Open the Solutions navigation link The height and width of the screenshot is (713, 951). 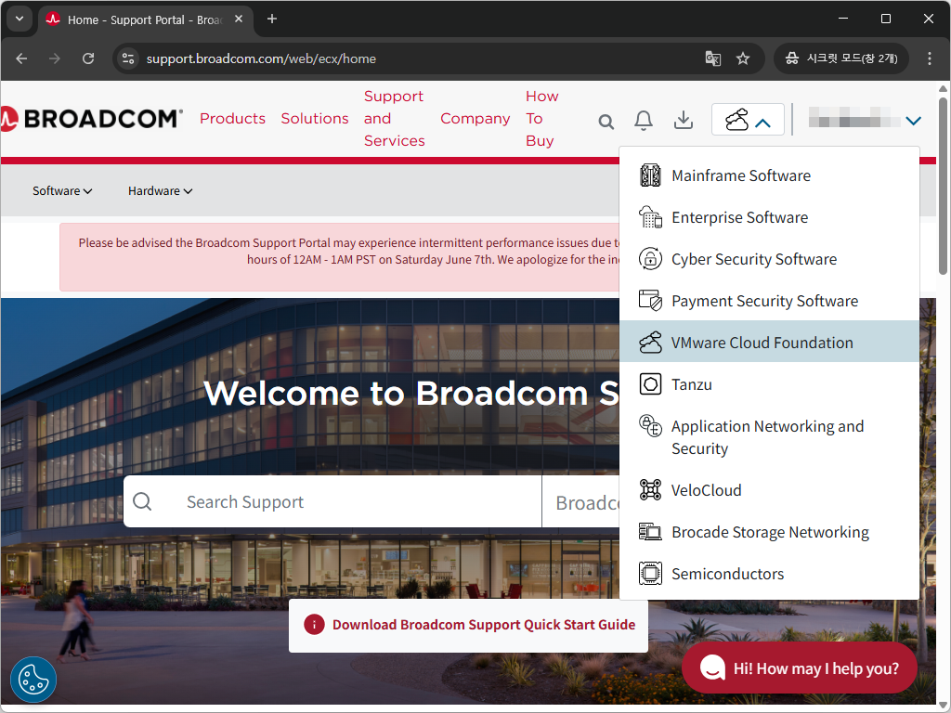[315, 118]
